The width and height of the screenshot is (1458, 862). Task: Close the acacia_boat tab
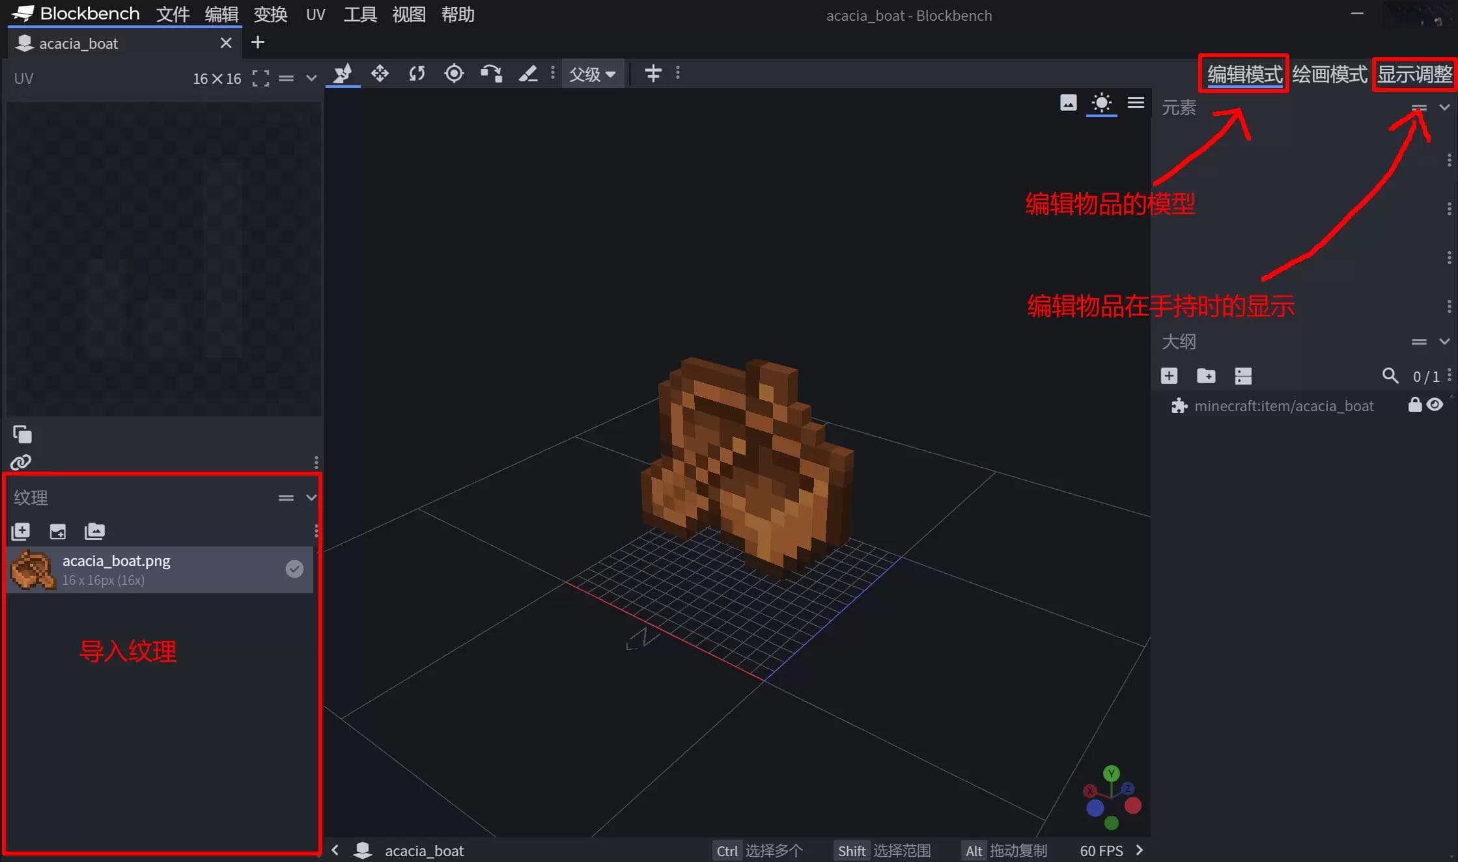click(226, 43)
